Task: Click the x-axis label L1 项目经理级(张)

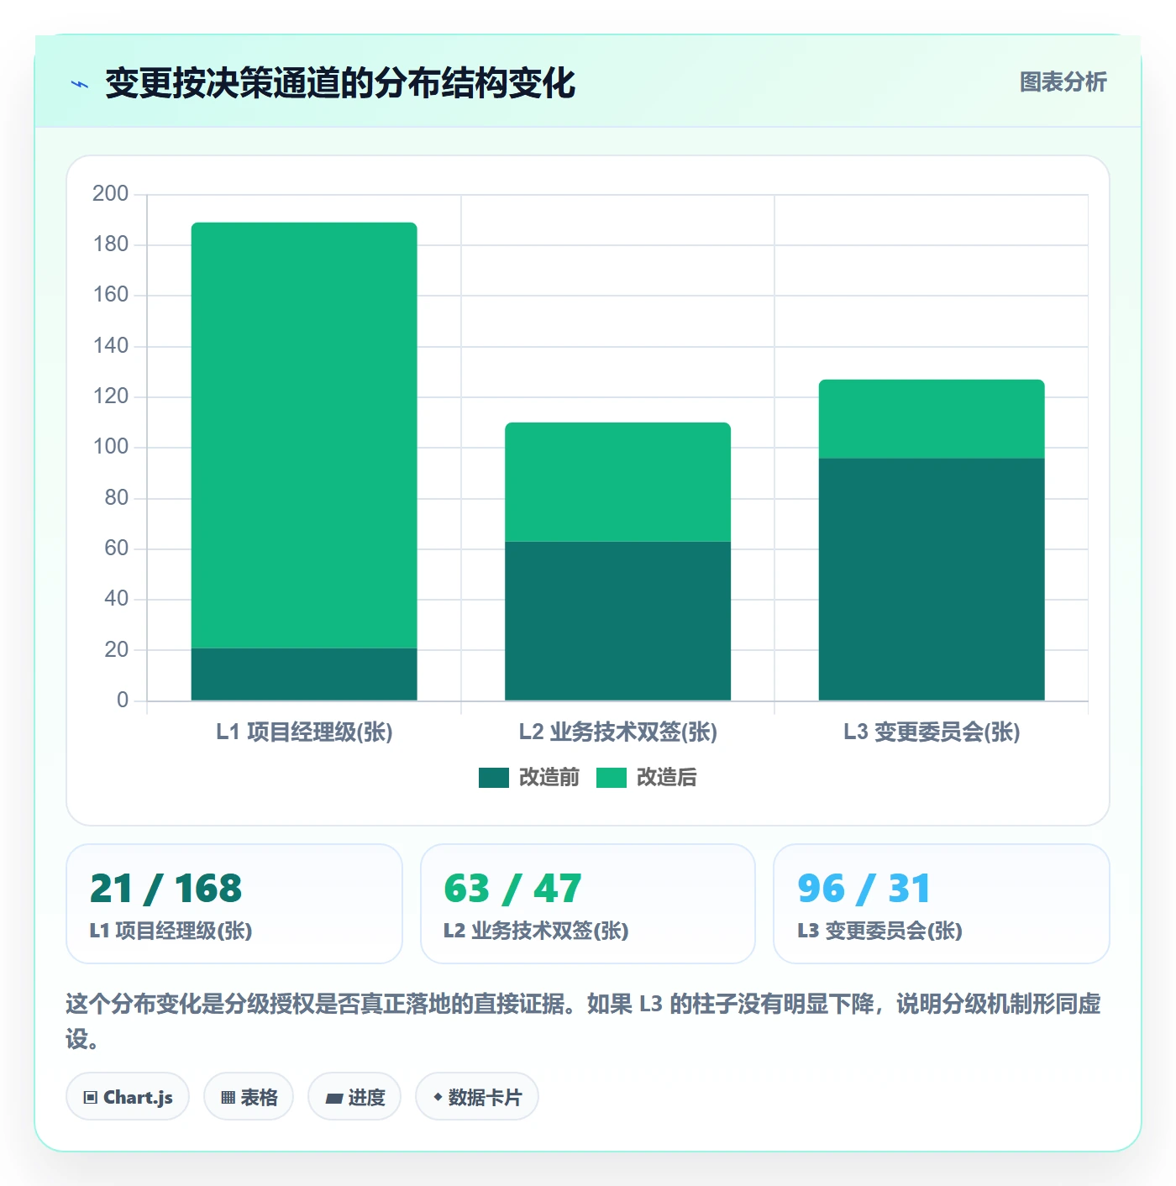Action: [x=304, y=732]
